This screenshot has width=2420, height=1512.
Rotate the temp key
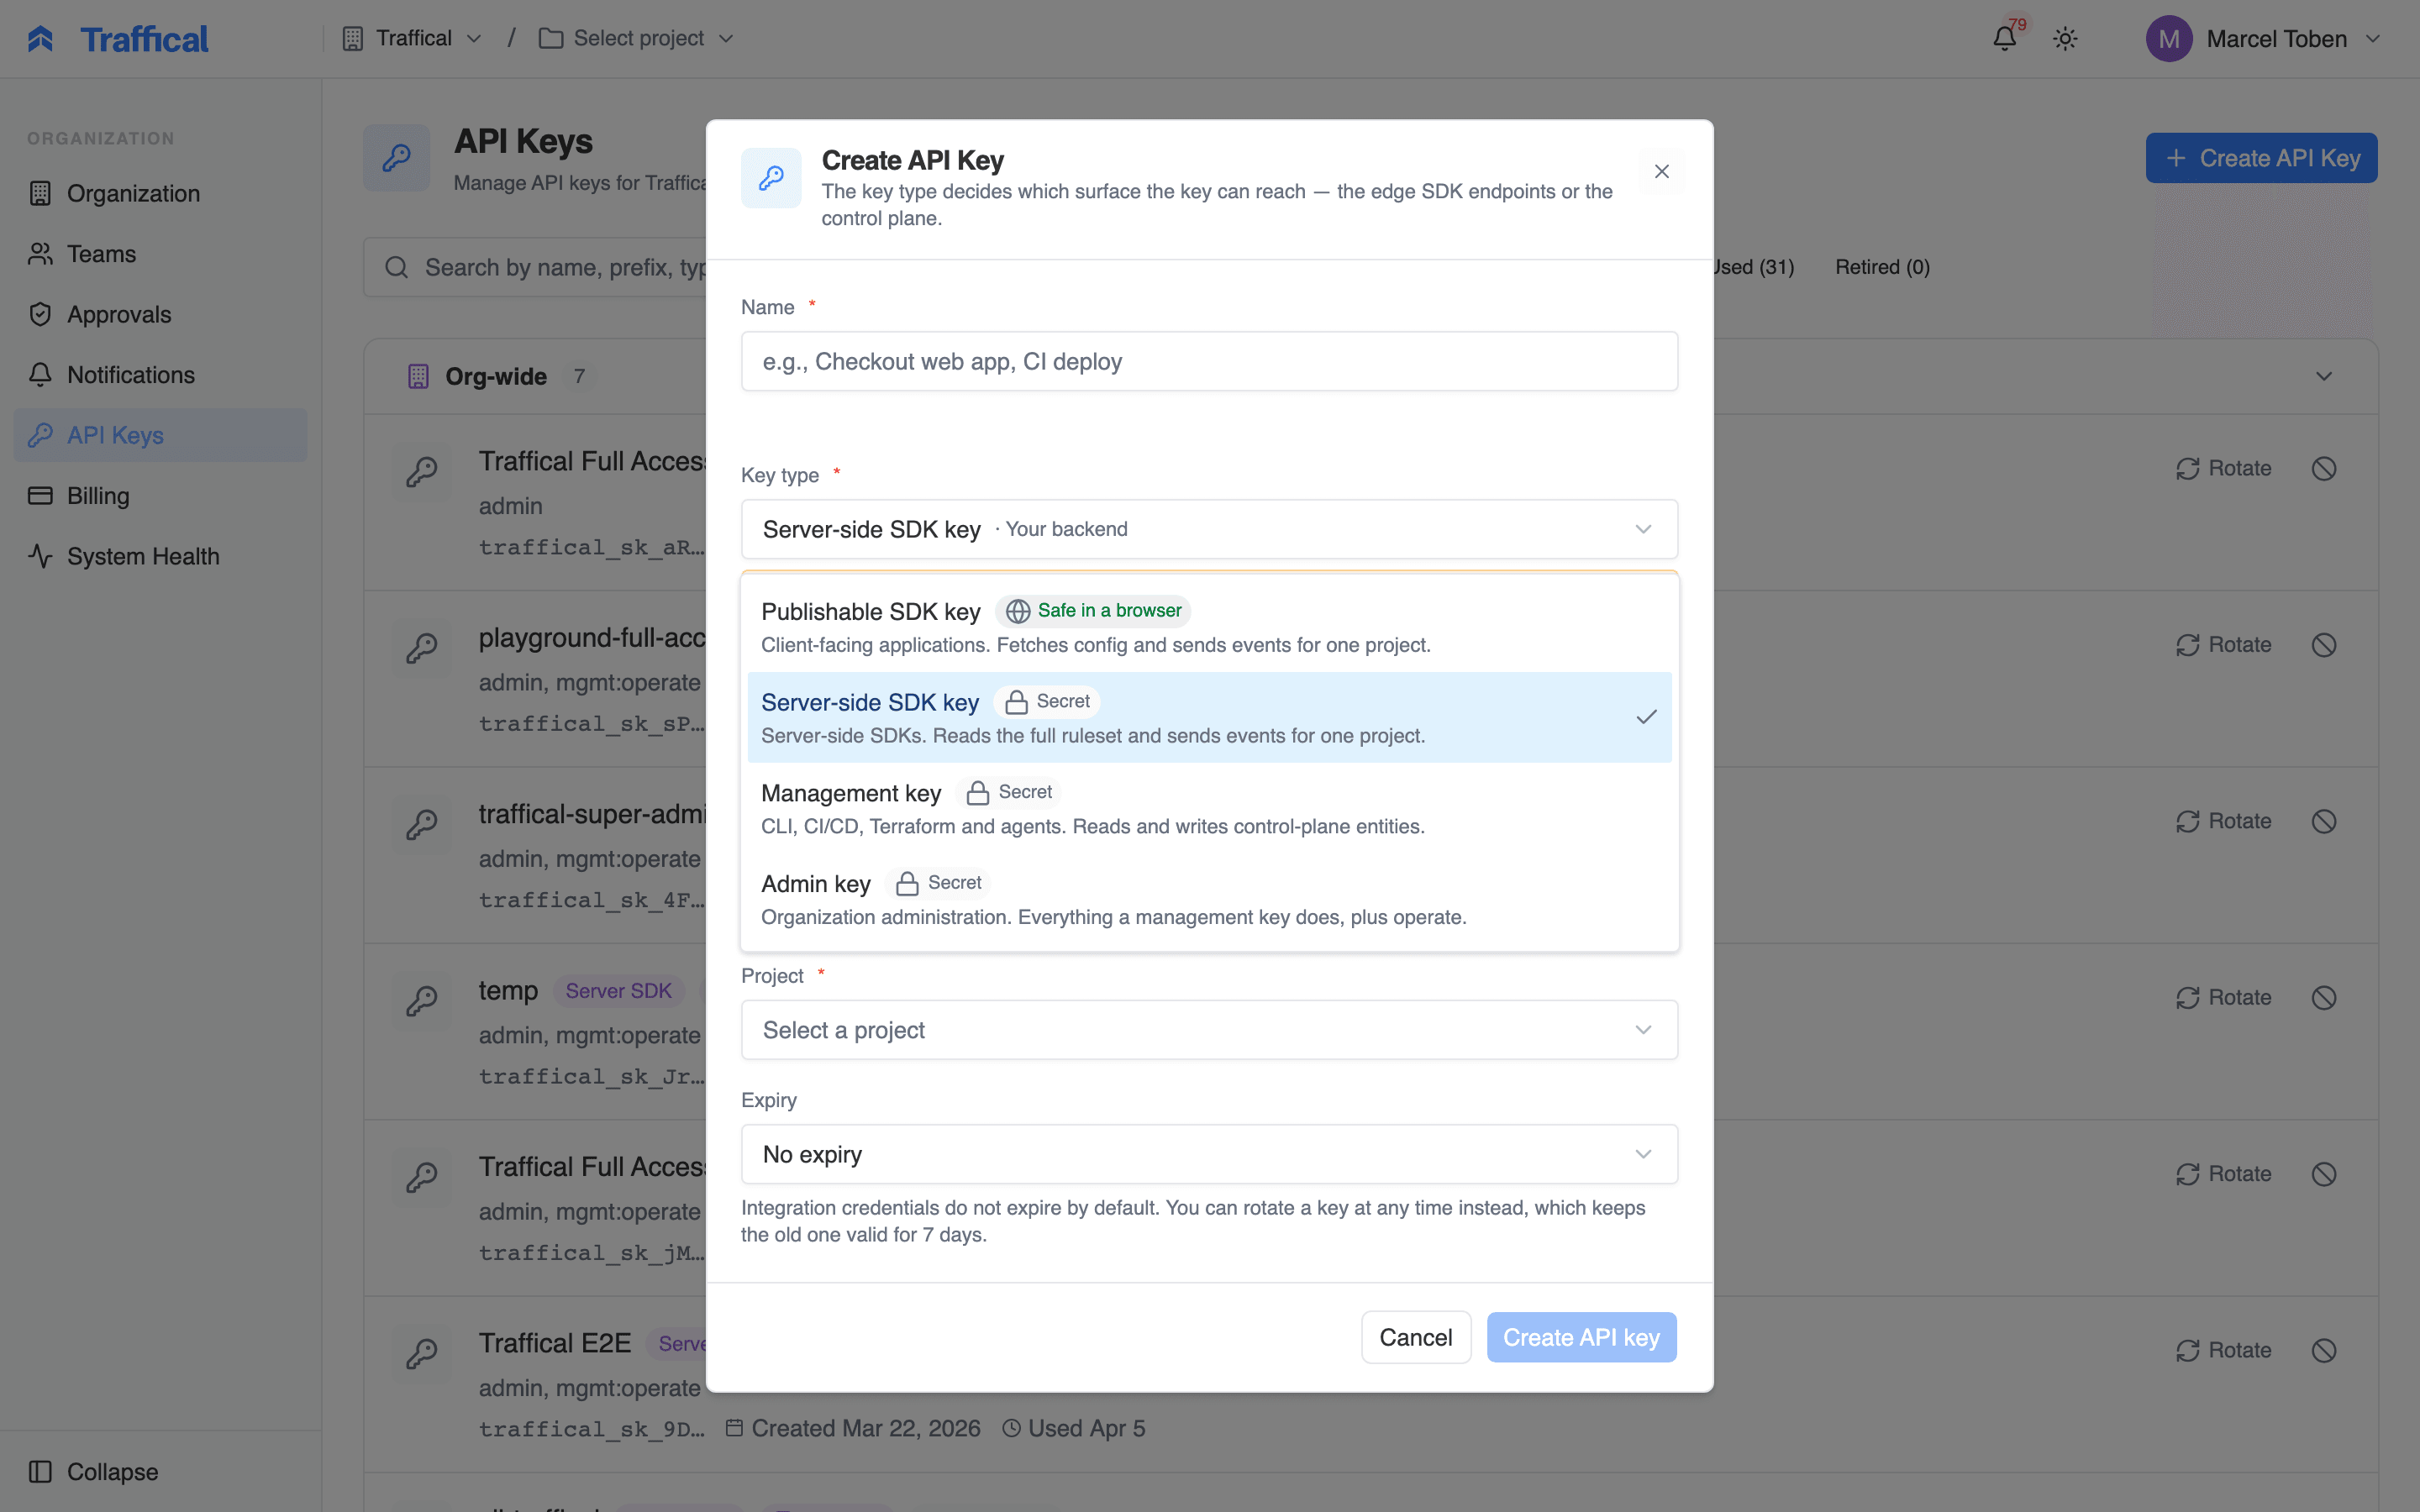pyautogui.click(x=2223, y=997)
